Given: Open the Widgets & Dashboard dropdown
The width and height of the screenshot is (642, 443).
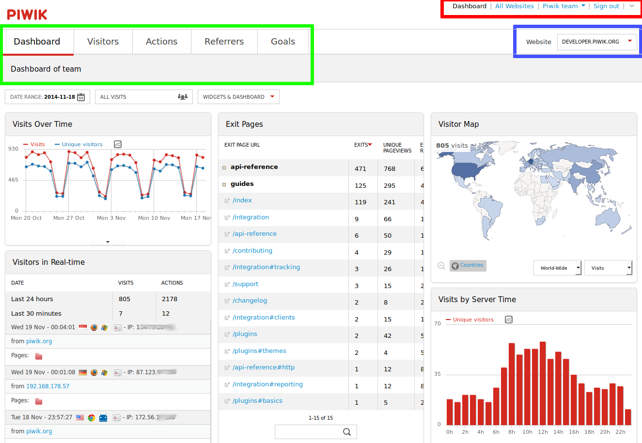Looking at the screenshot, I should 238,97.
